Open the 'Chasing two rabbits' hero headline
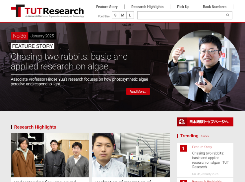The image size is (245, 182). pos(69,62)
